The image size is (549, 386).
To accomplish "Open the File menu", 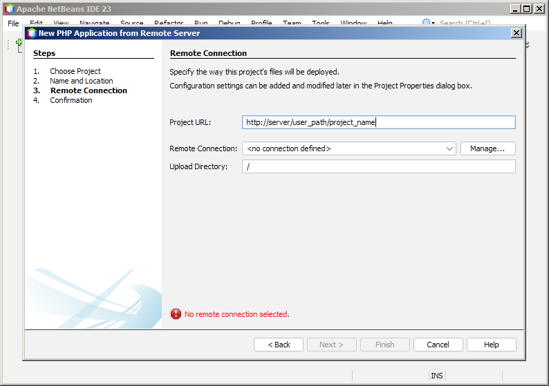I will pyautogui.click(x=13, y=23).
